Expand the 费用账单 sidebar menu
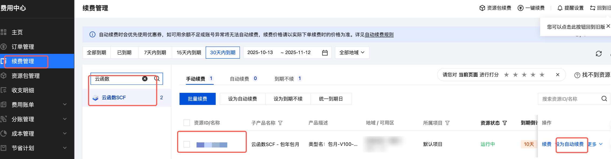611x159 pixels. tap(65, 104)
